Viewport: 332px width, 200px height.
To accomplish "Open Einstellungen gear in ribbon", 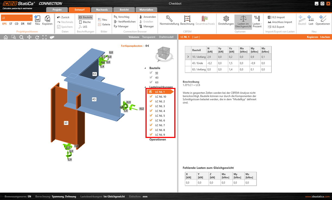I will pos(226,19).
